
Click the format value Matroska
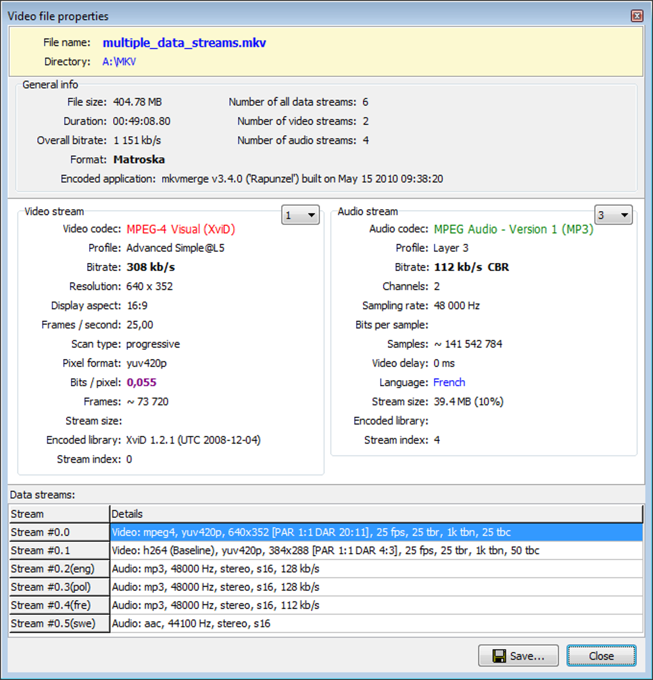pos(139,159)
